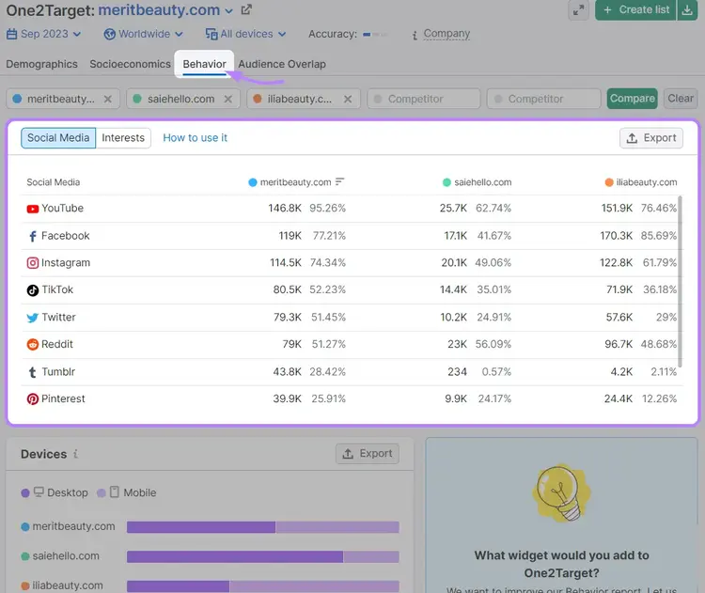This screenshot has height=593, width=705.
Task: Click the Facebook icon in the table
Action: coord(32,236)
